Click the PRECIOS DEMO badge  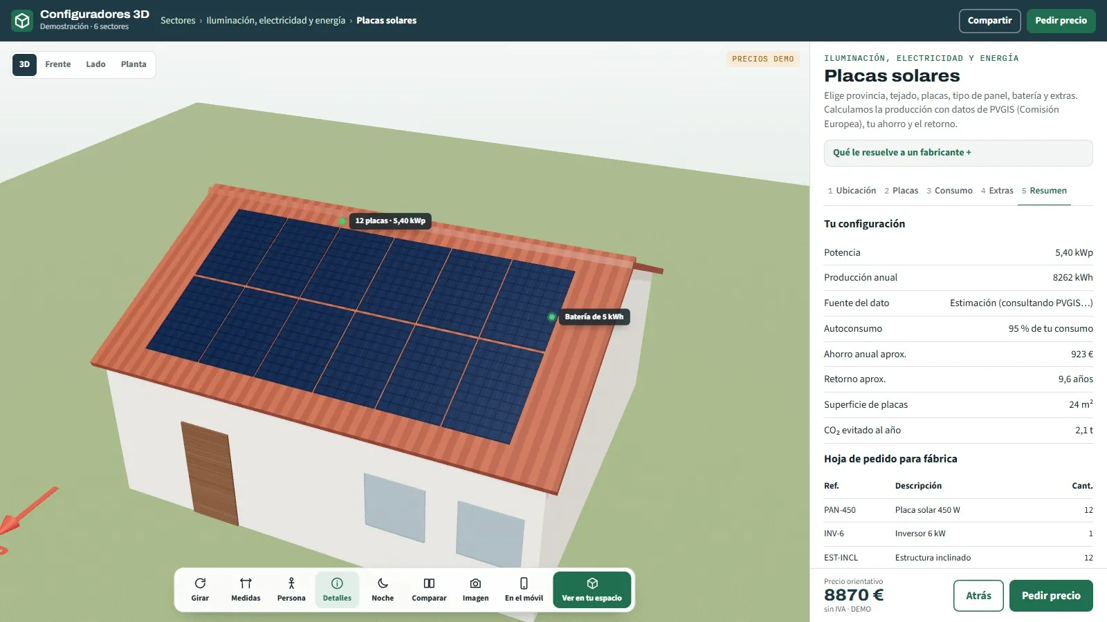point(762,59)
